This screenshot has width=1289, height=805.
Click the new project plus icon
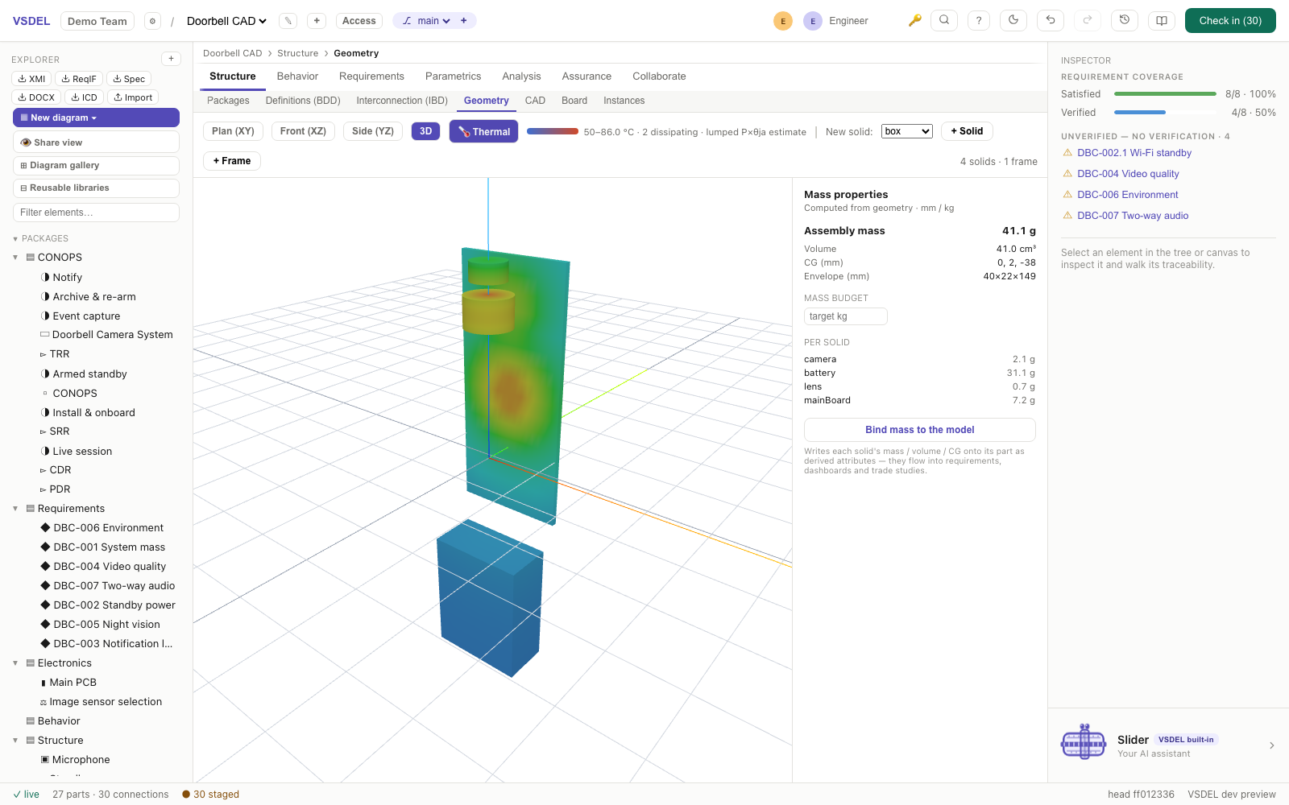point(317,21)
